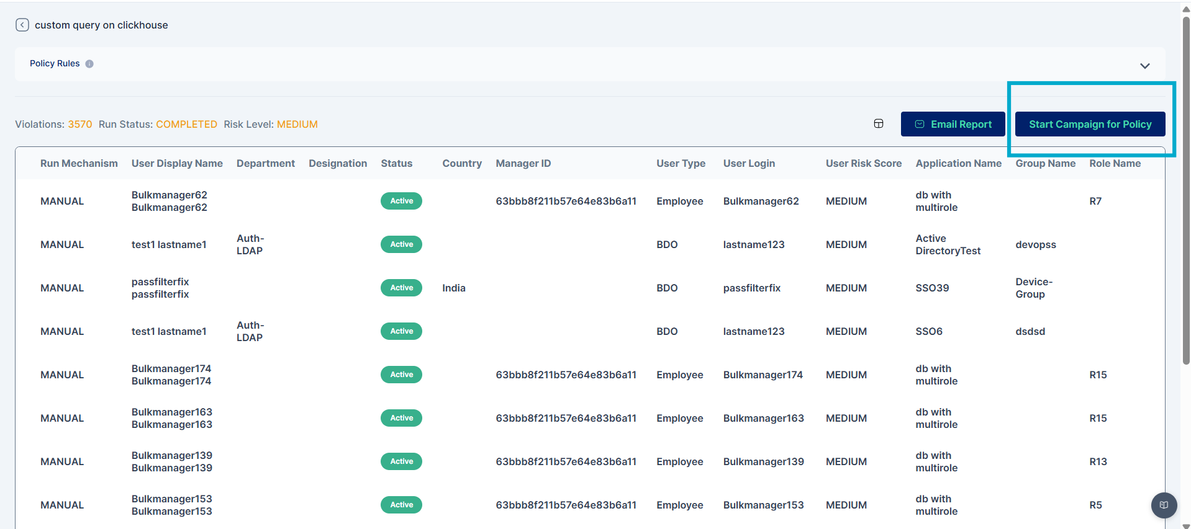Click Active status badge for passfilterfix row
This screenshot has width=1191, height=529.
(x=401, y=288)
